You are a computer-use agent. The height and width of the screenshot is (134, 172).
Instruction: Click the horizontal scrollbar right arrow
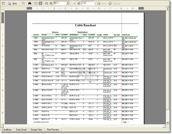[x=164, y=126]
